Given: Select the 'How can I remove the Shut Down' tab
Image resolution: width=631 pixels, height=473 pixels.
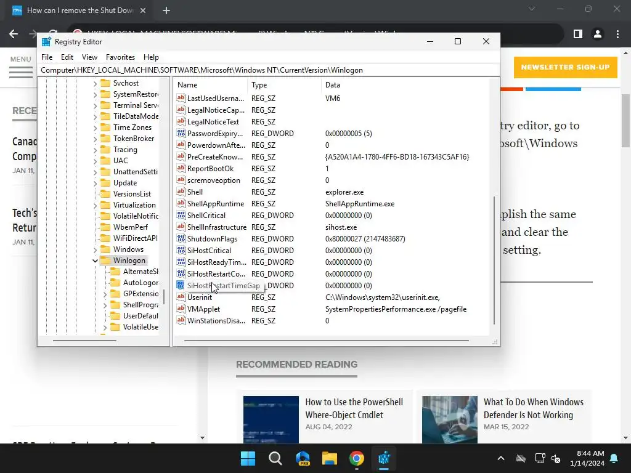Looking at the screenshot, I should tap(80, 10).
